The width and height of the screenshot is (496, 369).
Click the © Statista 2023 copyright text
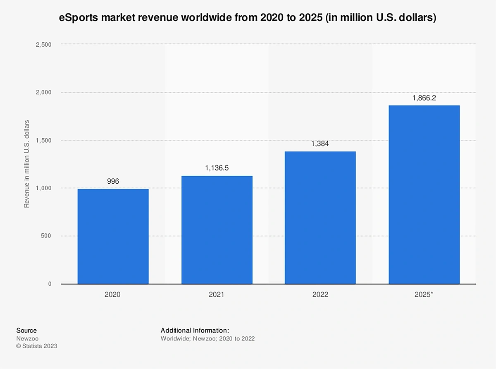point(36,346)
